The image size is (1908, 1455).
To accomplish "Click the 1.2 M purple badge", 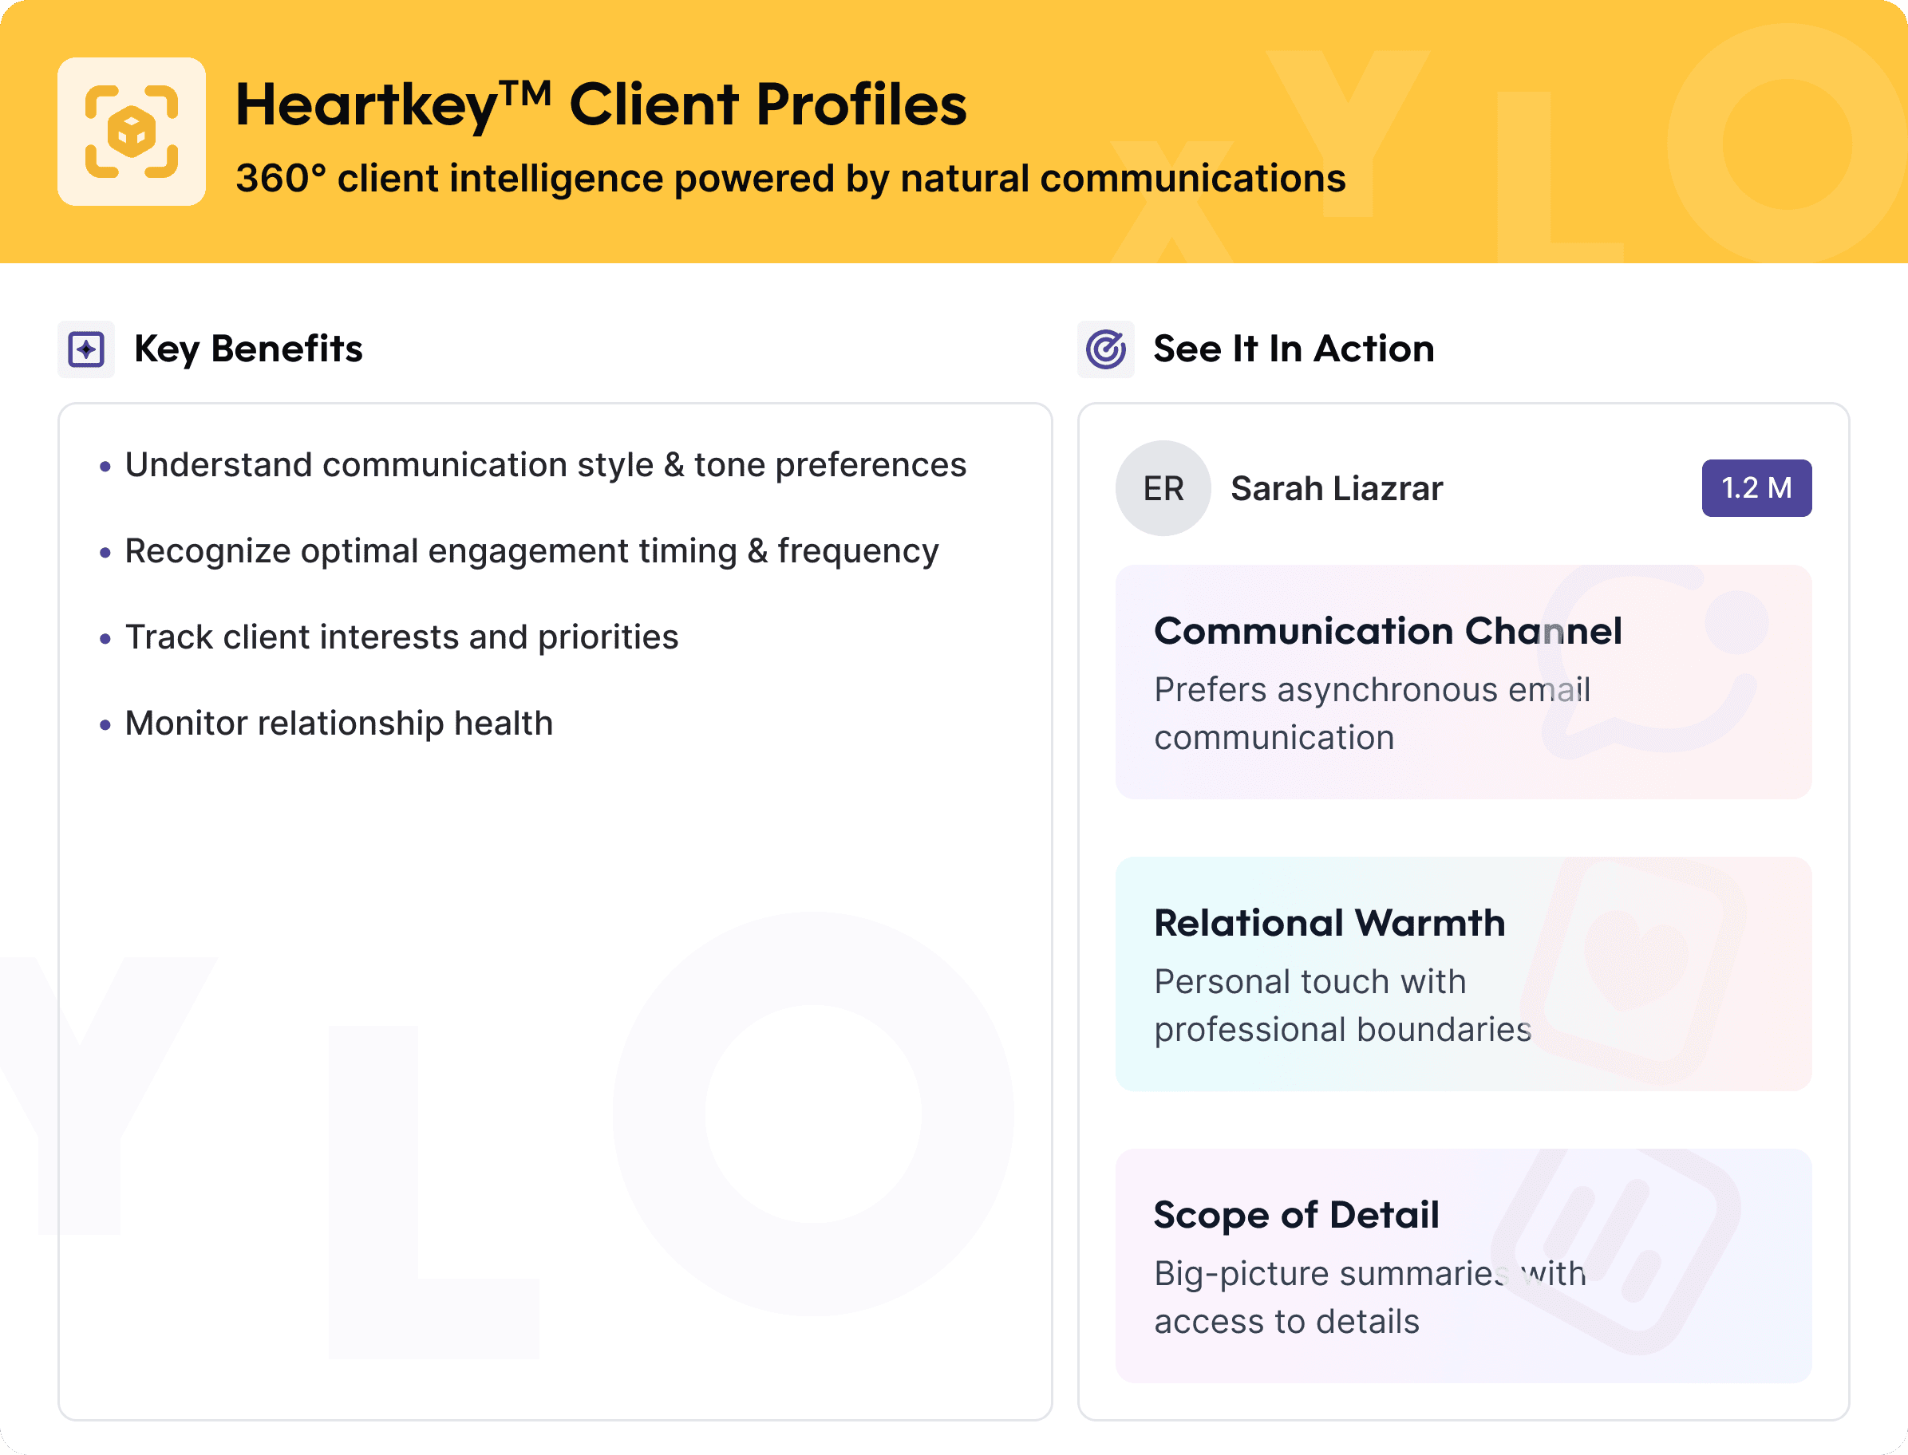I will pos(1756,488).
